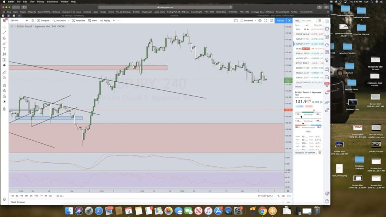Image resolution: width=386 pixels, height=217 pixels.
Task: Click the back arrow icon in left toolbar
Action: pyautogui.click(x=5, y=65)
